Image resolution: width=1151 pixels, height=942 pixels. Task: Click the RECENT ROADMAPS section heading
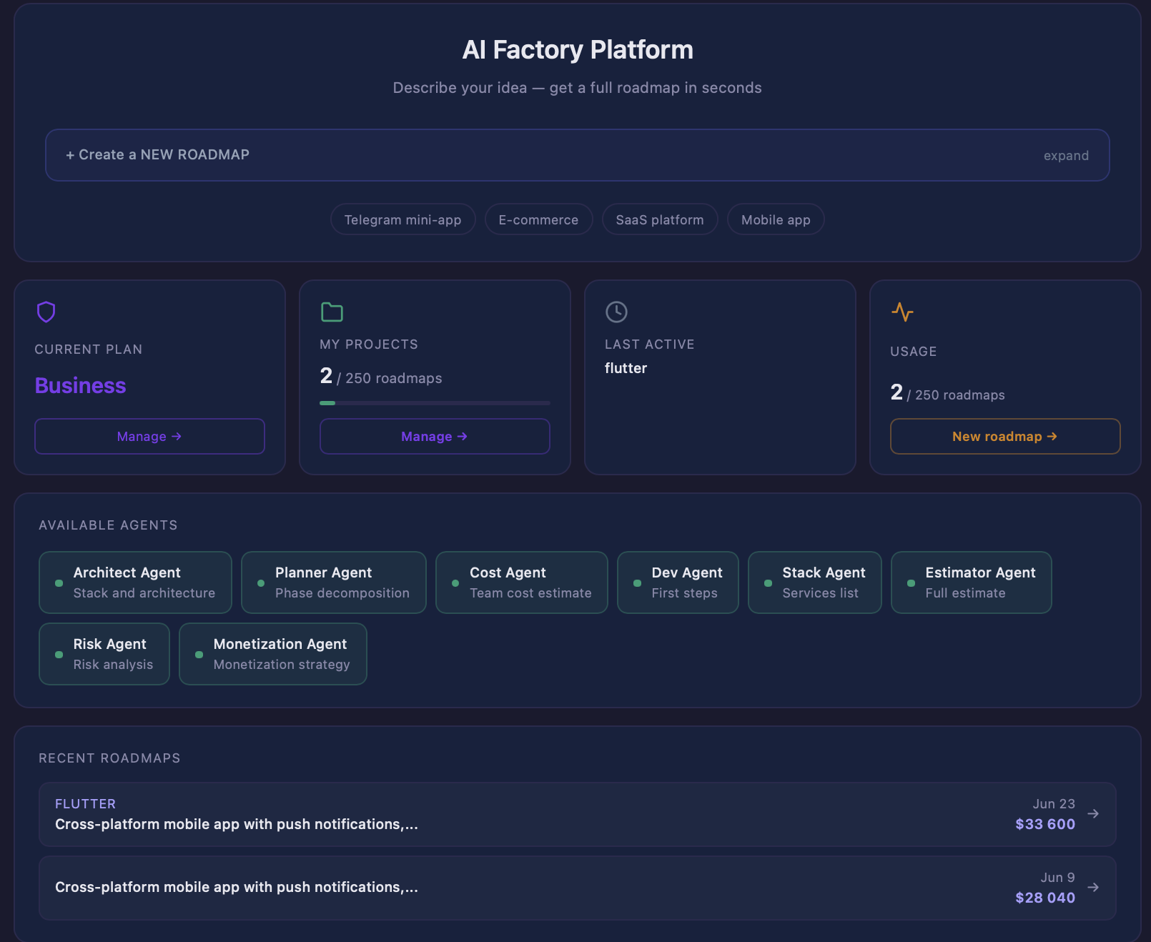[x=109, y=758]
